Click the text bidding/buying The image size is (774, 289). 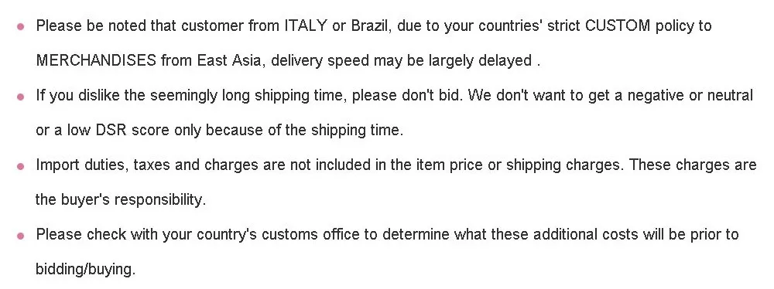85,269
